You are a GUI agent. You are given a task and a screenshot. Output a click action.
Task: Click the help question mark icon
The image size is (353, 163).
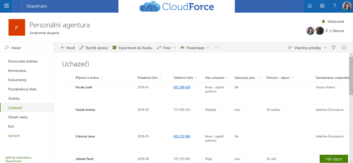coord(334,6)
